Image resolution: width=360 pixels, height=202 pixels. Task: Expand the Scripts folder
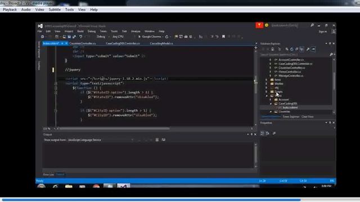[x=266, y=91]
